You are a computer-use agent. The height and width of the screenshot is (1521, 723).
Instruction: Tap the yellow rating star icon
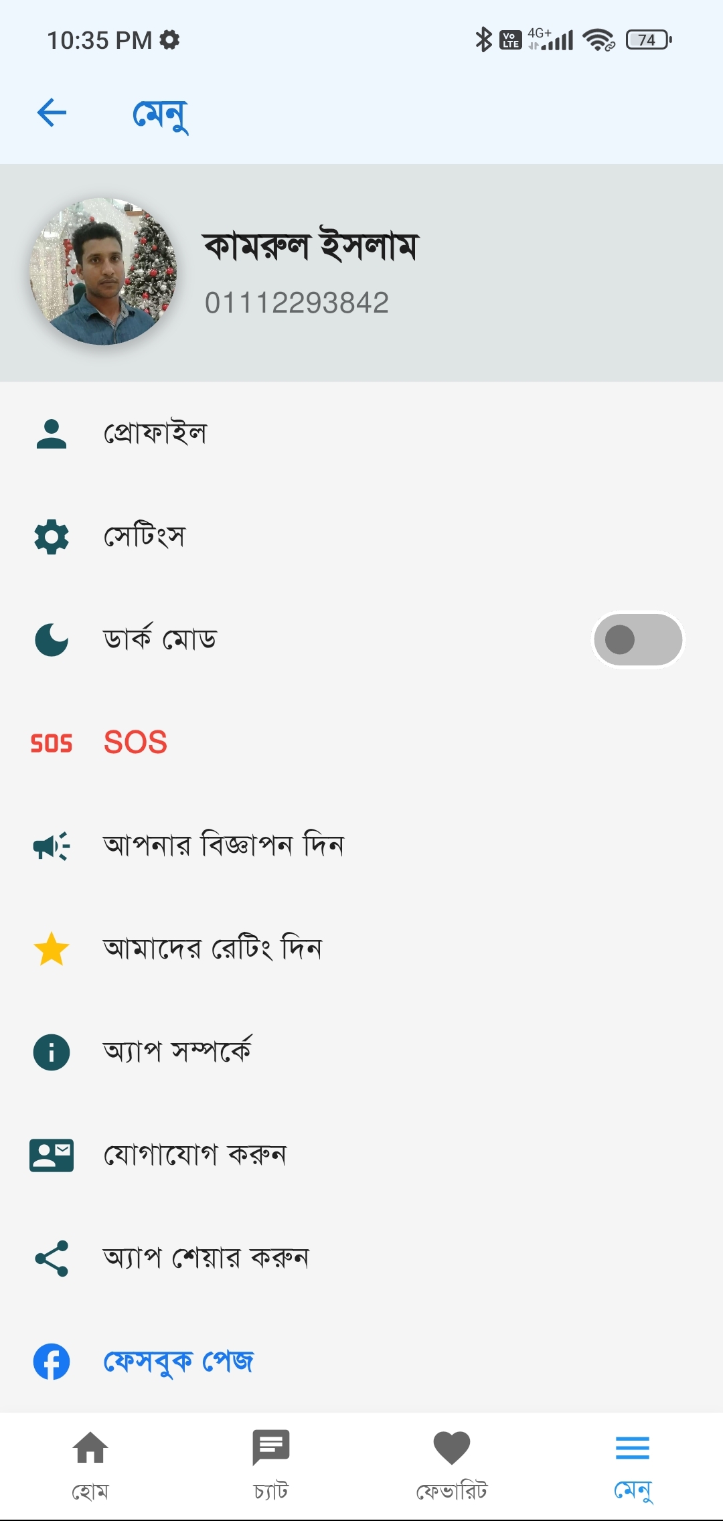52,949
